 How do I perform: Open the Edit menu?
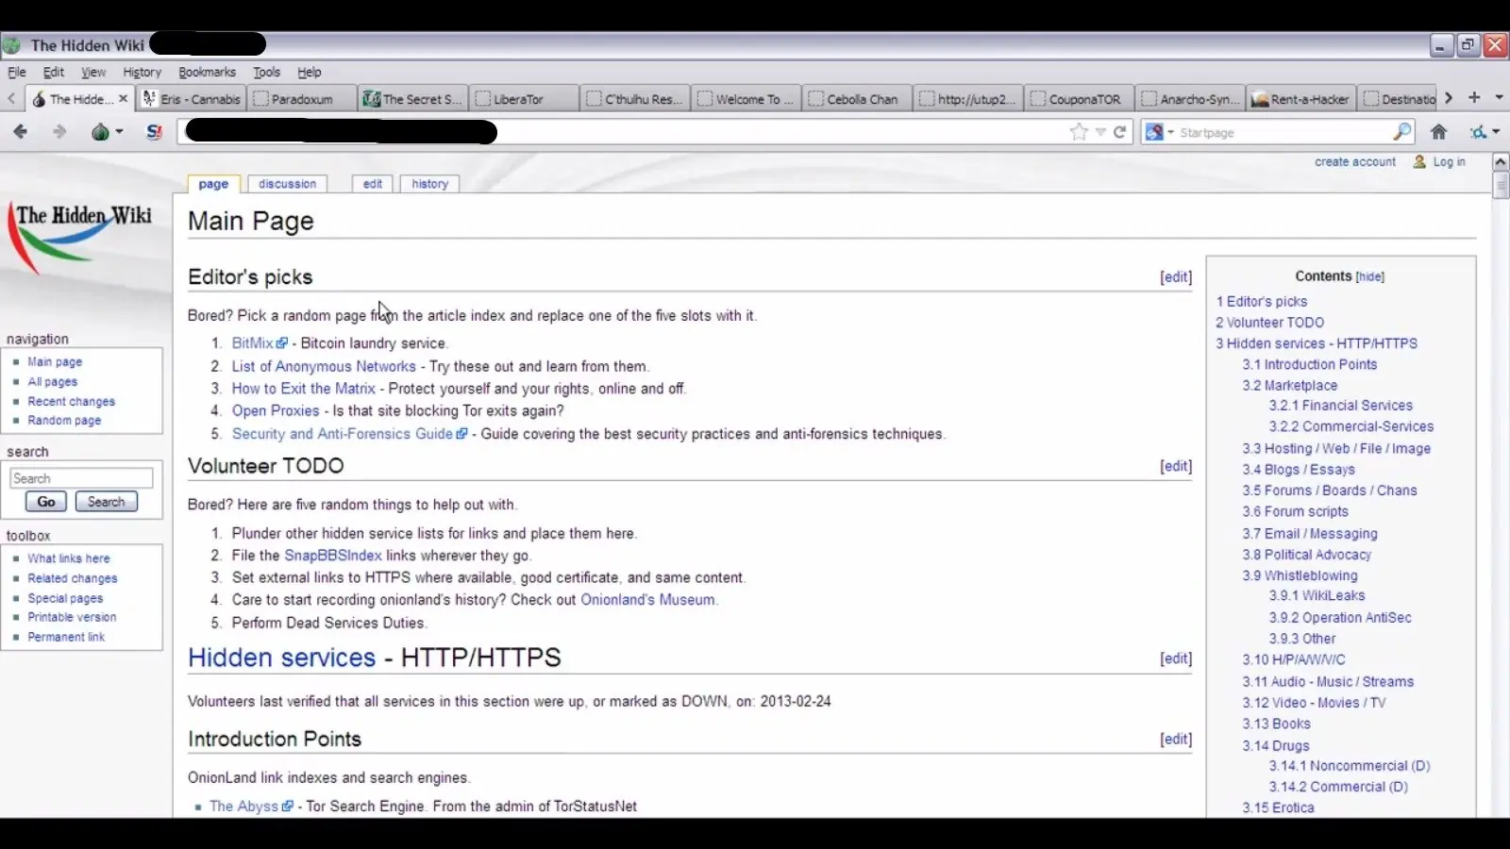pos(54,72)
